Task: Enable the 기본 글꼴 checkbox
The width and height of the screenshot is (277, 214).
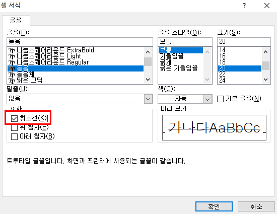Action: pos(220,99)
